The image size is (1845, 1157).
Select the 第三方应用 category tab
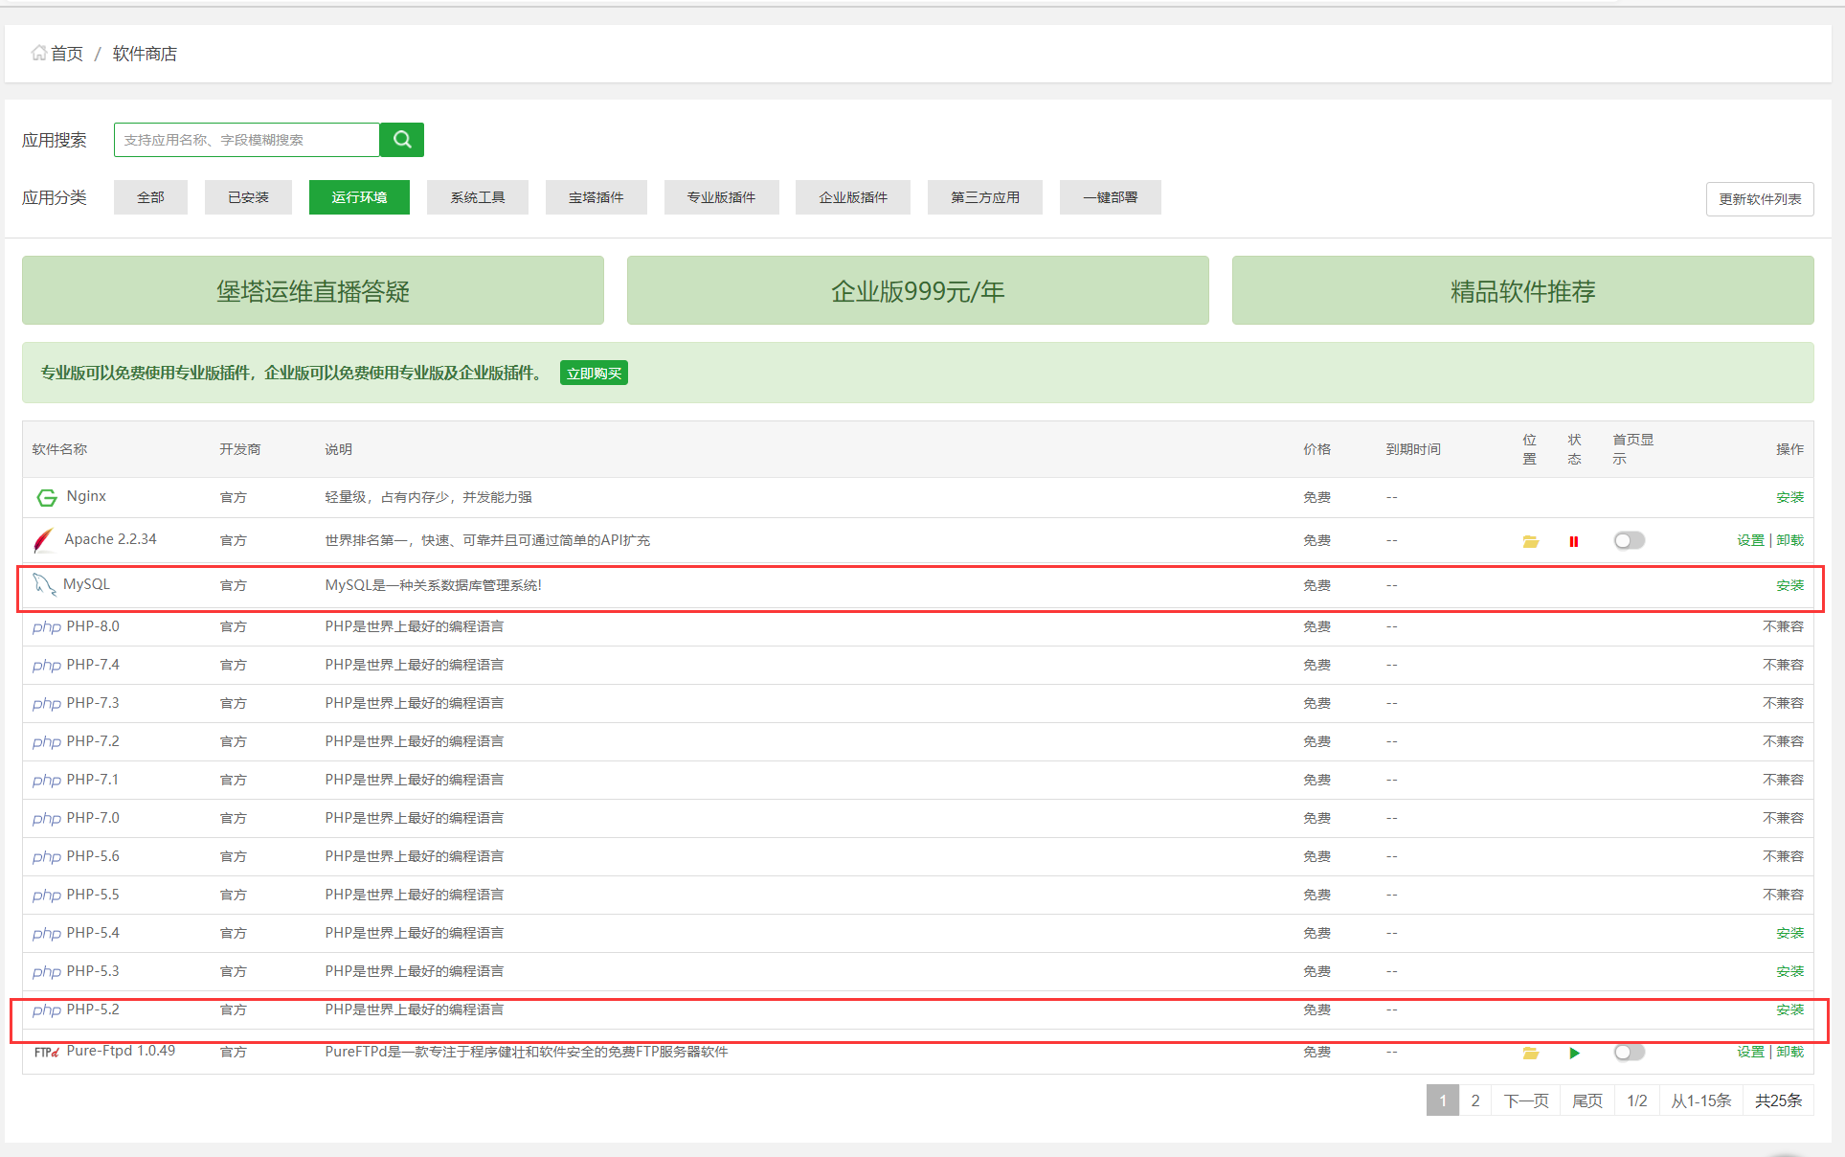point(985,197)
